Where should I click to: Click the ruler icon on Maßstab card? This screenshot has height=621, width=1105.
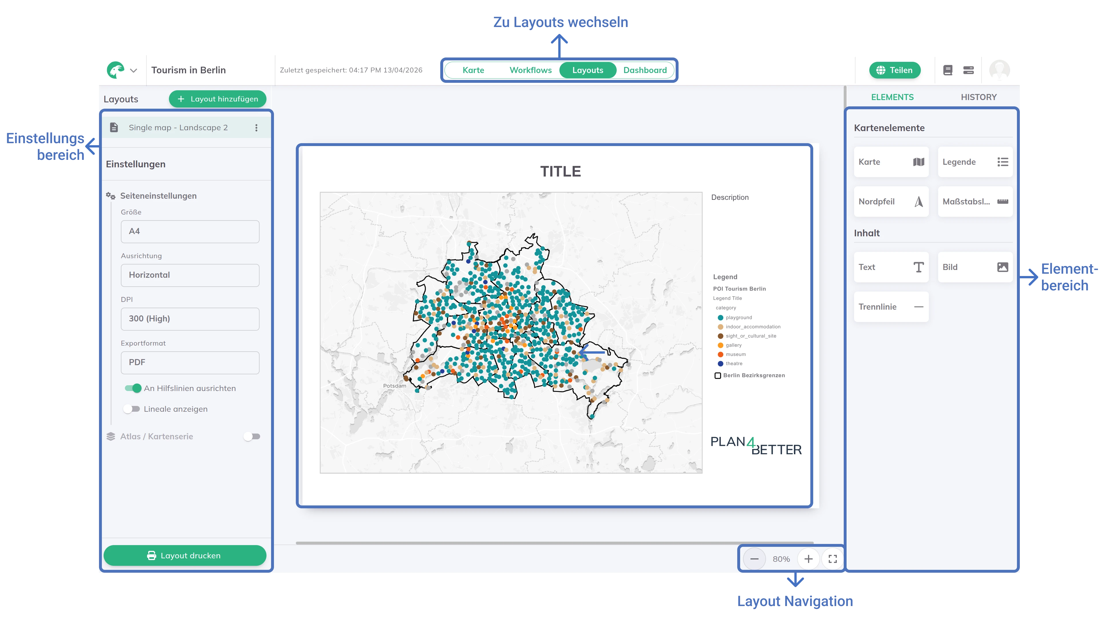[1003, 202]
